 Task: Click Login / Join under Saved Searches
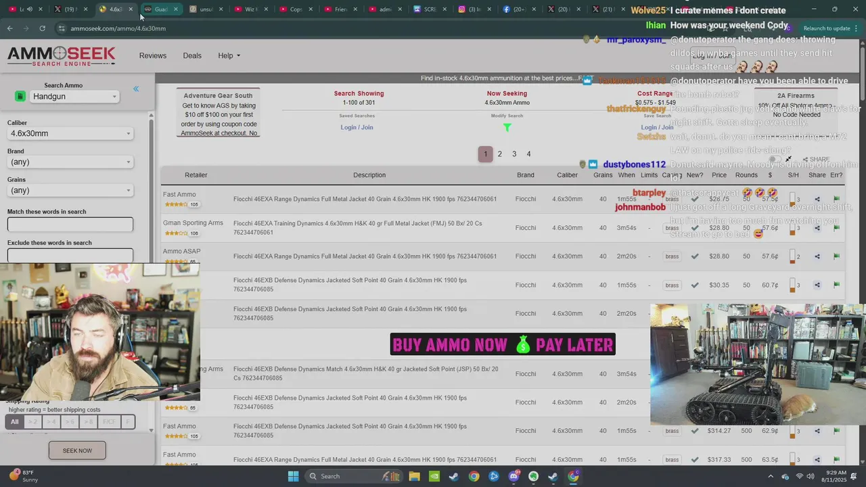[357, 127]
